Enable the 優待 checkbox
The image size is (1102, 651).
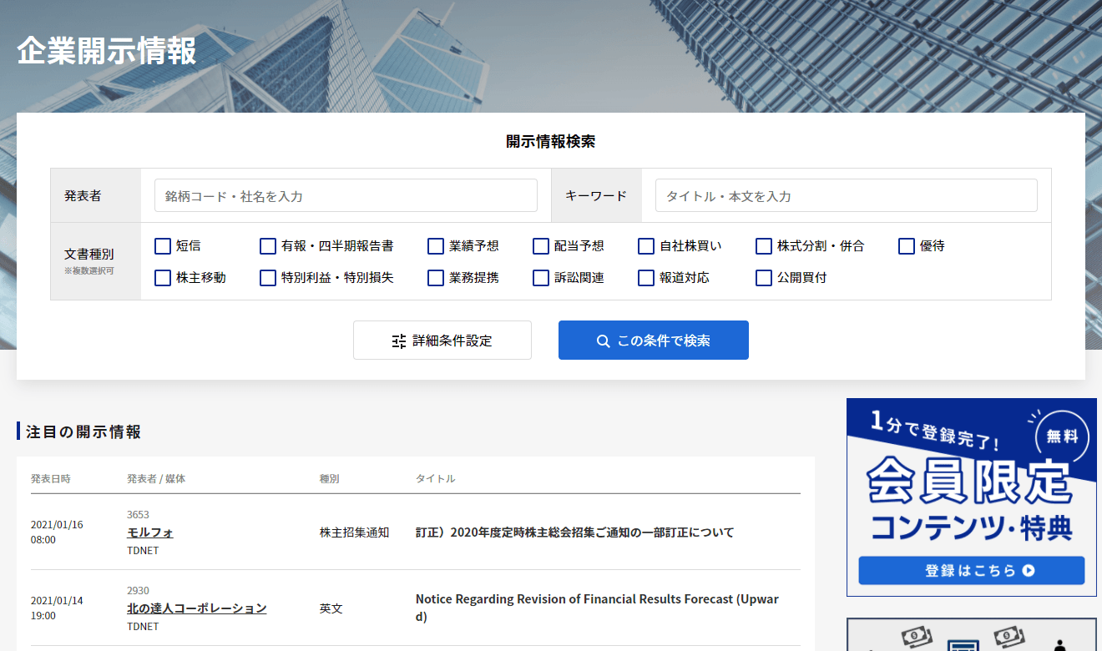pos(907,246)
